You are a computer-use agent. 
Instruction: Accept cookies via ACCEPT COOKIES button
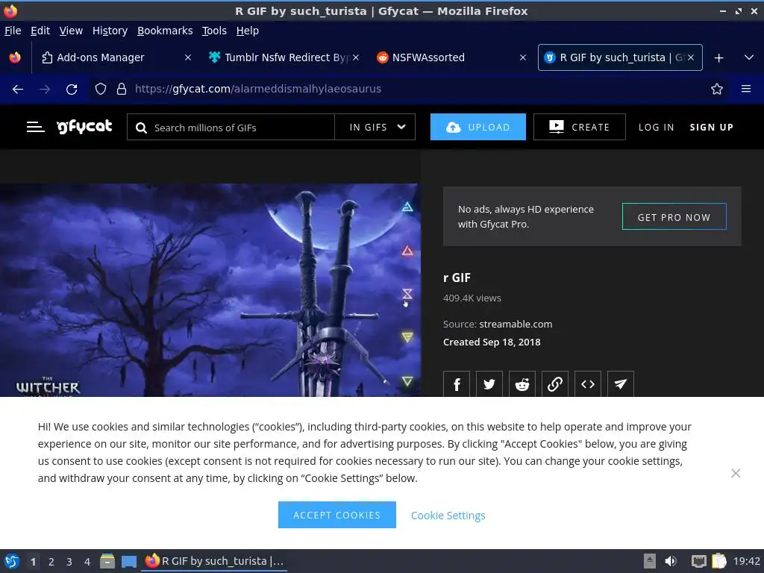pyautogui.click(x=336, y=515)
